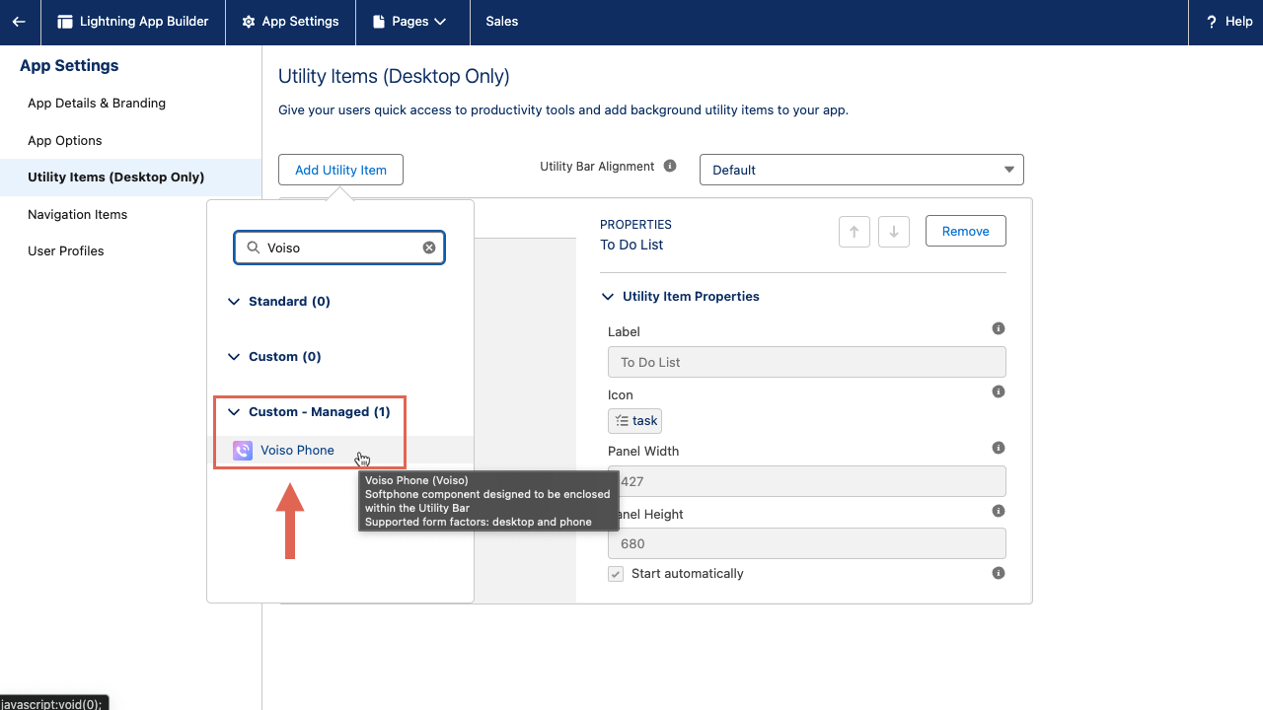Click the To Do List properties title
Image resolution: width=1263 pixels, height=710 pixels.
click(x=631, y=245)
